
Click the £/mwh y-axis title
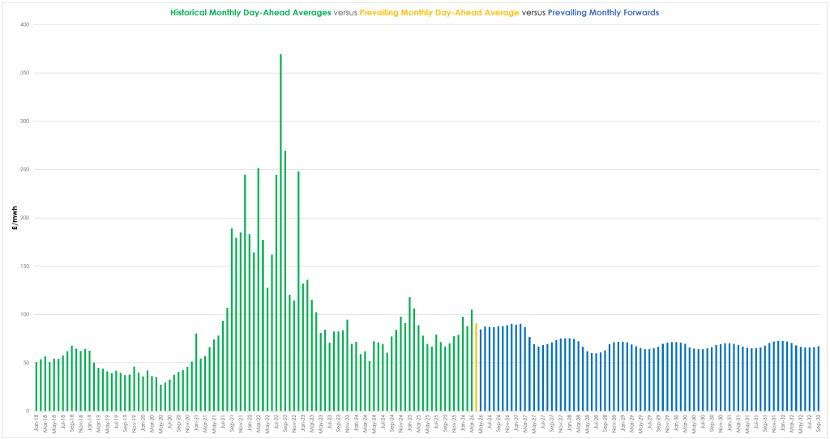pos(15,219)
